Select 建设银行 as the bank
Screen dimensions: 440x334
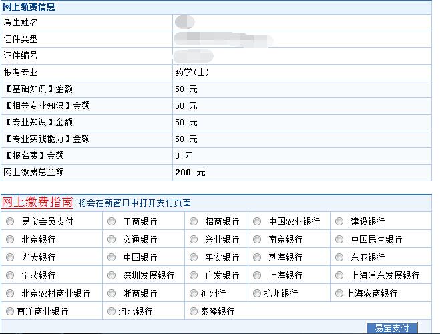(339, 221)
